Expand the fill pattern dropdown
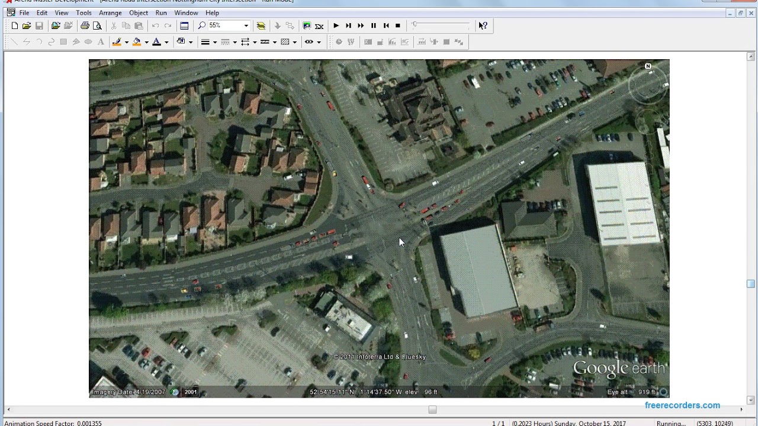The width and height of the screenshot is (758, 426). (x=295, y=42)
